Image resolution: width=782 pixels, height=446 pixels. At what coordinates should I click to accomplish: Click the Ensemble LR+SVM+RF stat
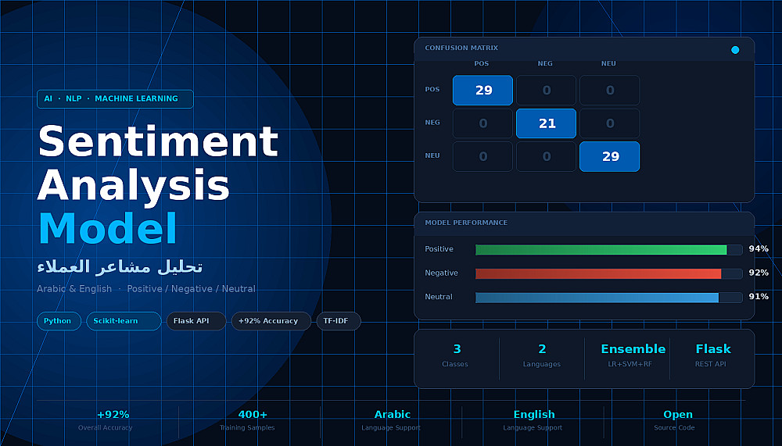click(633, 355)
